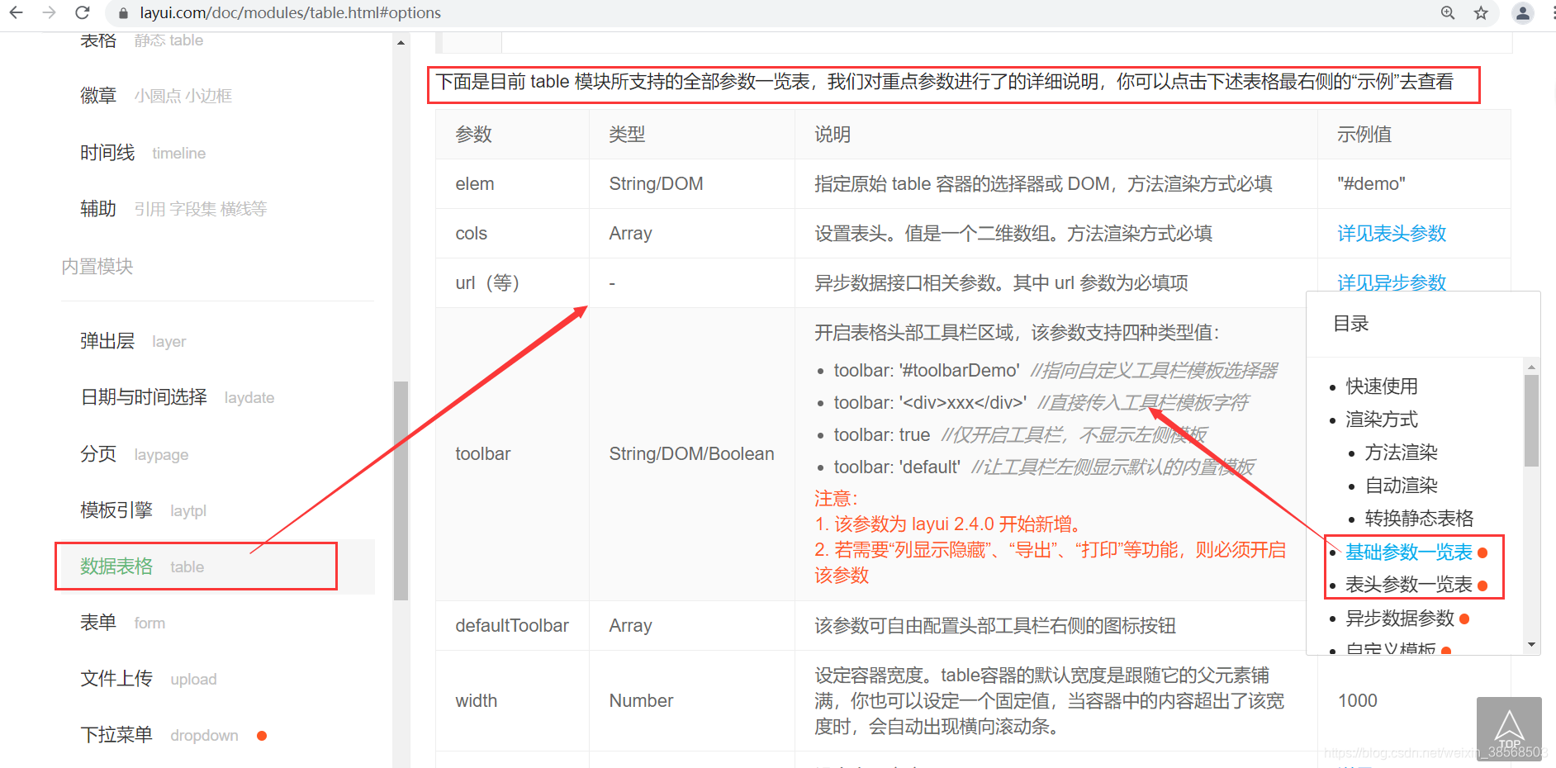This screenshot has height=768, width=1556.
Task: Open 日期与时间选择 laydate module
Action: click(177, 397)
